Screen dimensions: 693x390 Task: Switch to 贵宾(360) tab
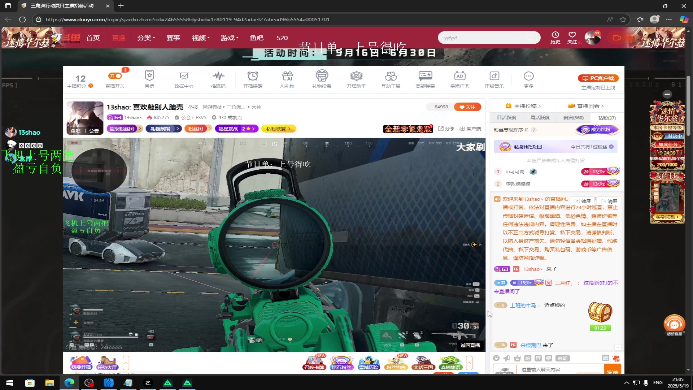[x=574, y=118]
